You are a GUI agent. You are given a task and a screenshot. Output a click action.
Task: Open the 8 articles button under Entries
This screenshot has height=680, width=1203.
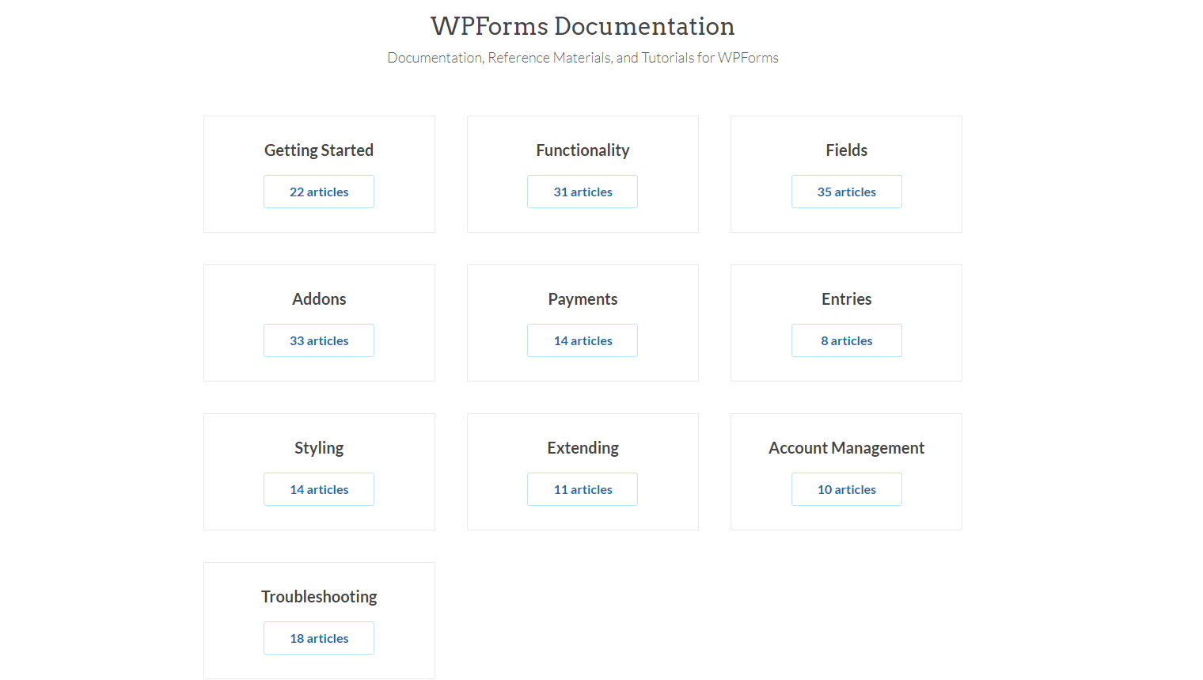(847, 340)
